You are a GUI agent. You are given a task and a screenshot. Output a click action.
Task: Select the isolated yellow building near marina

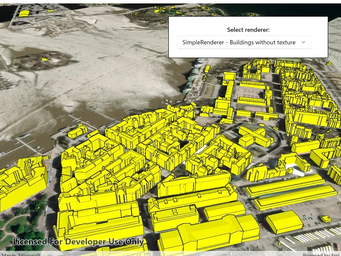click(x=78, y=131)
